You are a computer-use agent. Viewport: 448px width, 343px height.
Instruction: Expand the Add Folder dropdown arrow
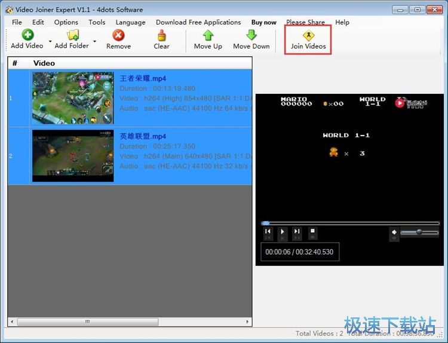click(94, 41)
